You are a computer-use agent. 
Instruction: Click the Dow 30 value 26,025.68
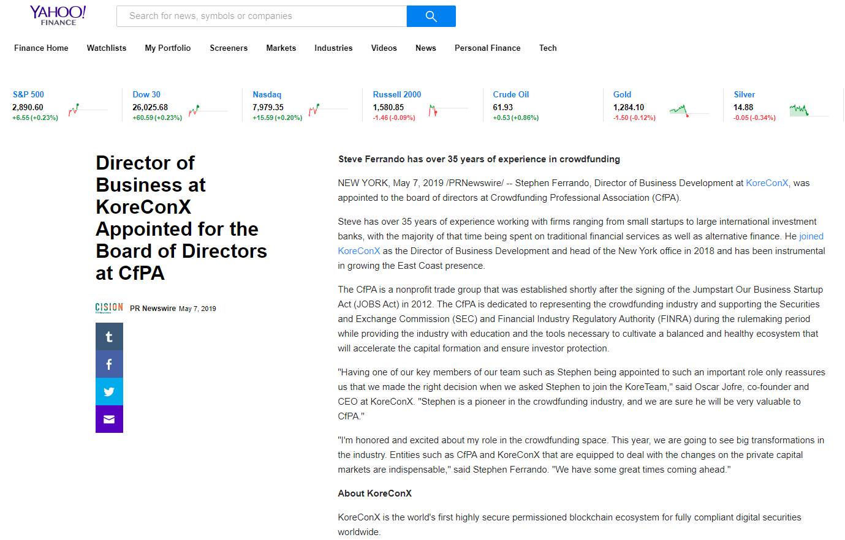(150, 107)
